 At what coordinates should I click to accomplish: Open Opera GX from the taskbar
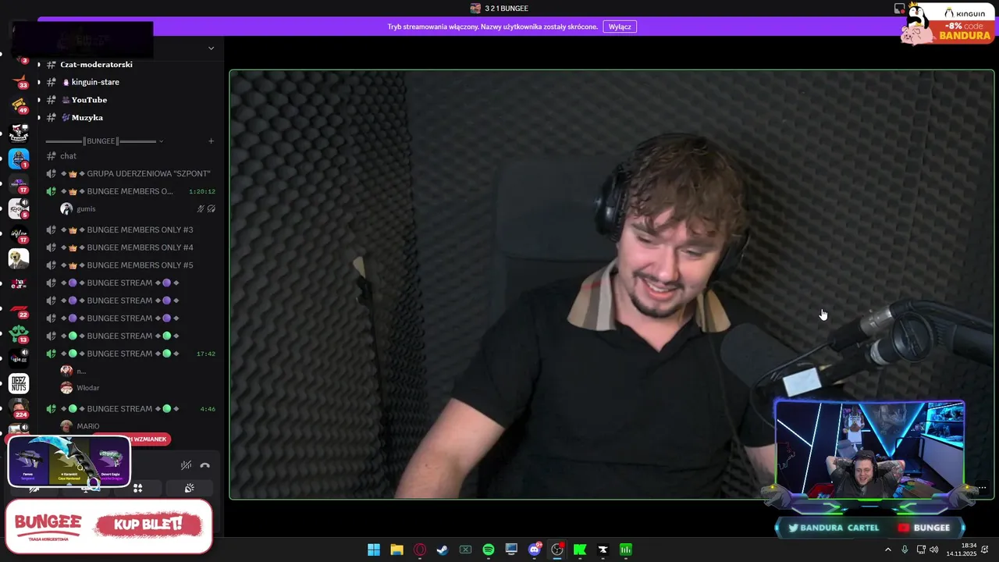420,550
